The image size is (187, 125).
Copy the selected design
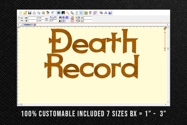click(x=39, y=13)
